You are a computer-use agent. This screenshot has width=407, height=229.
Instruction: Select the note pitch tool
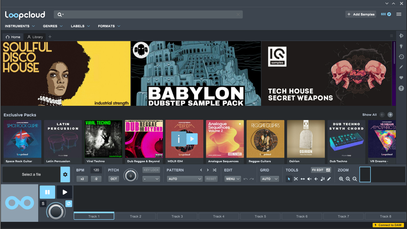click(323, 179)
